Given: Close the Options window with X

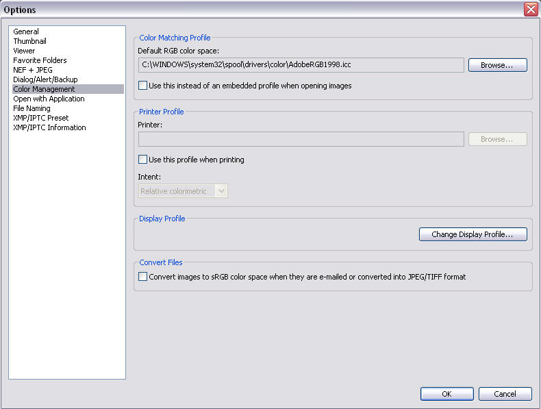Looking at the screenshot, I should [531, 10].
